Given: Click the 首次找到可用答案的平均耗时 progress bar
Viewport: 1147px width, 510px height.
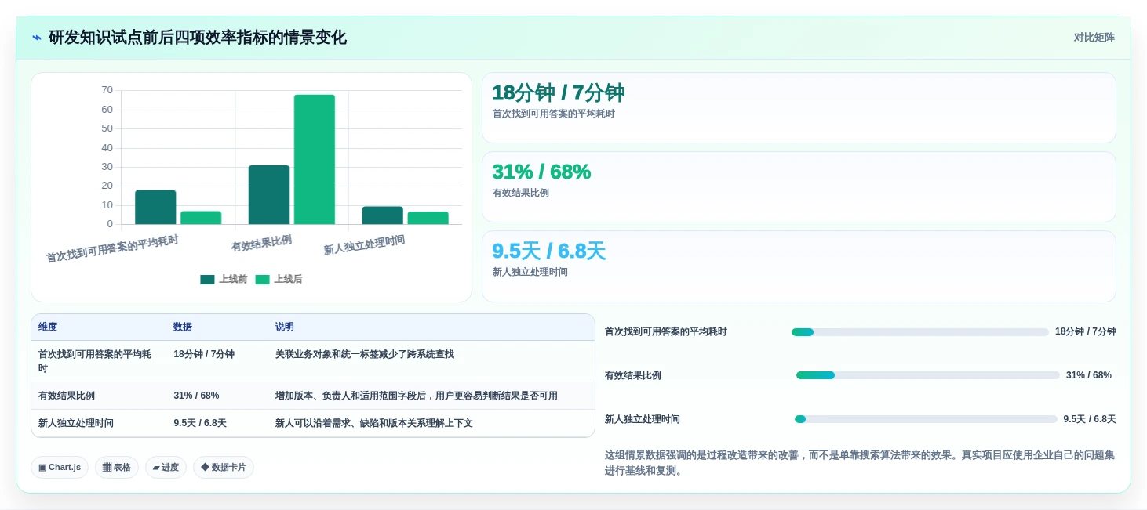Looking at the screenshot, I should [x=919, y=332].
